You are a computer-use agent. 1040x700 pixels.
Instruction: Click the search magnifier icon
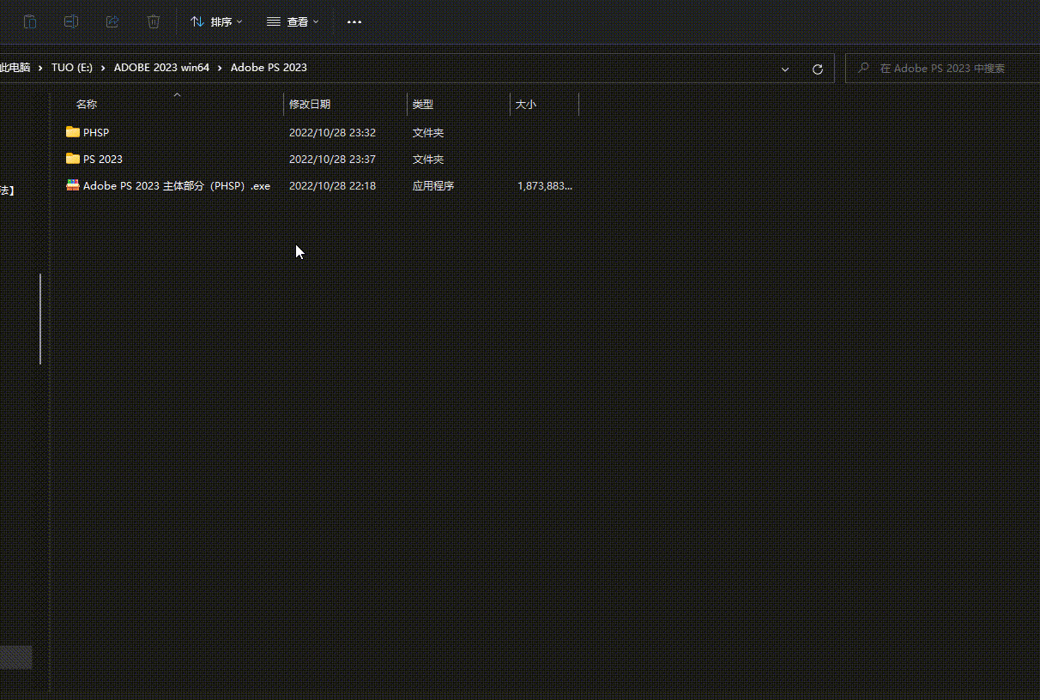[863, 68]
